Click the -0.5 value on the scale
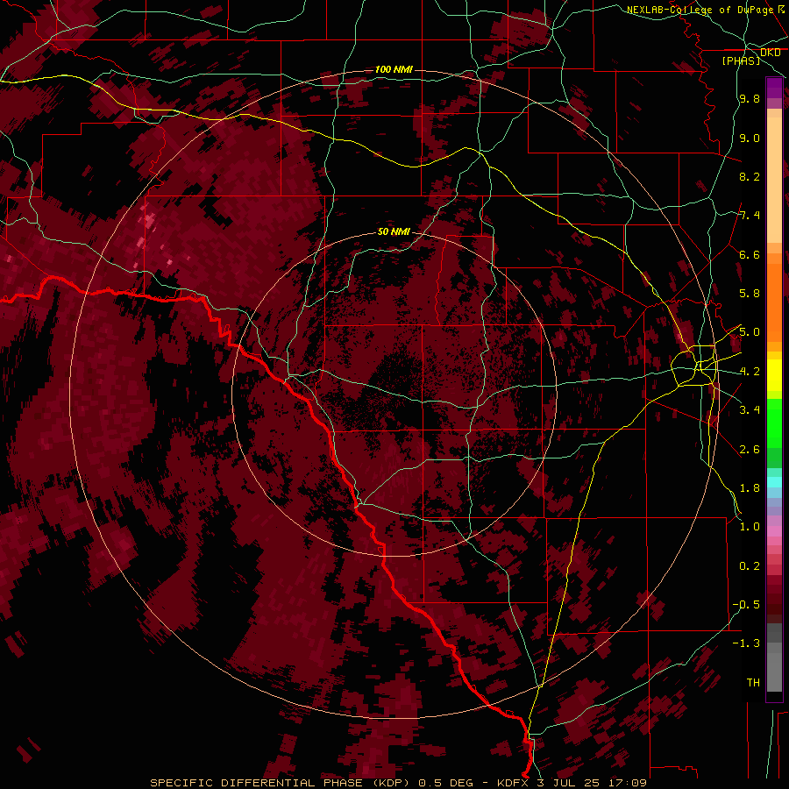This screenshot has height=789, width=789. pos(746,604)
